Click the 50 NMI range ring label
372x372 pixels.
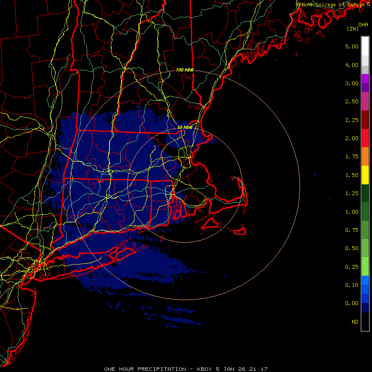point(185,127)
